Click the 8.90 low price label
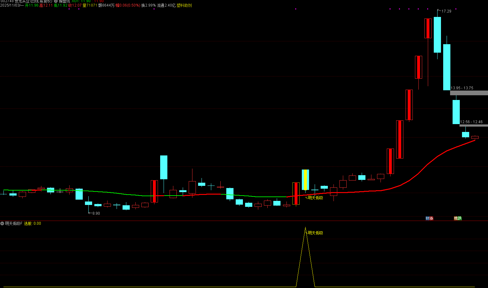Screen dimensions: 488x288 pyautogui.click(x=96, y=213)
